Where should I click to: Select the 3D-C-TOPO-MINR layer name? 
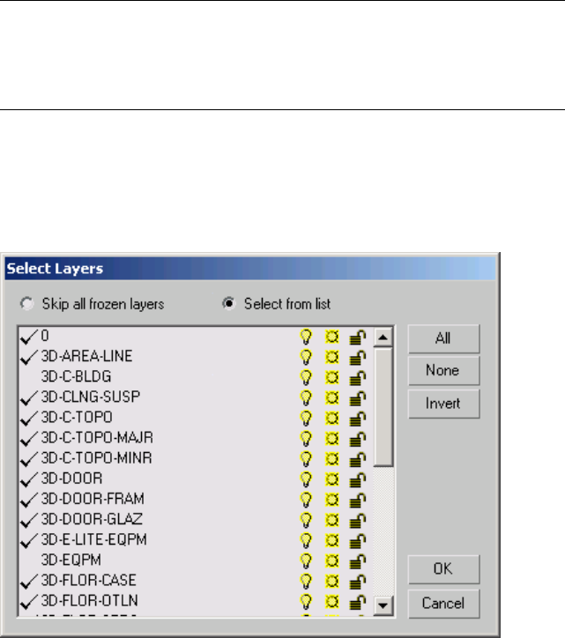point(96,458)
